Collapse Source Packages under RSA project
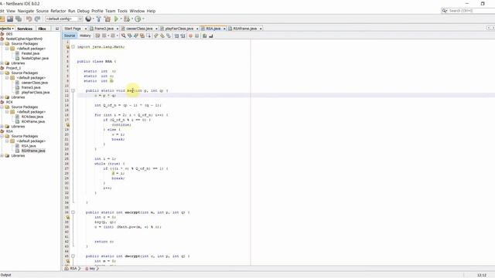The width and height of the screenshot is (495, 278). click(x=2, y=136)
